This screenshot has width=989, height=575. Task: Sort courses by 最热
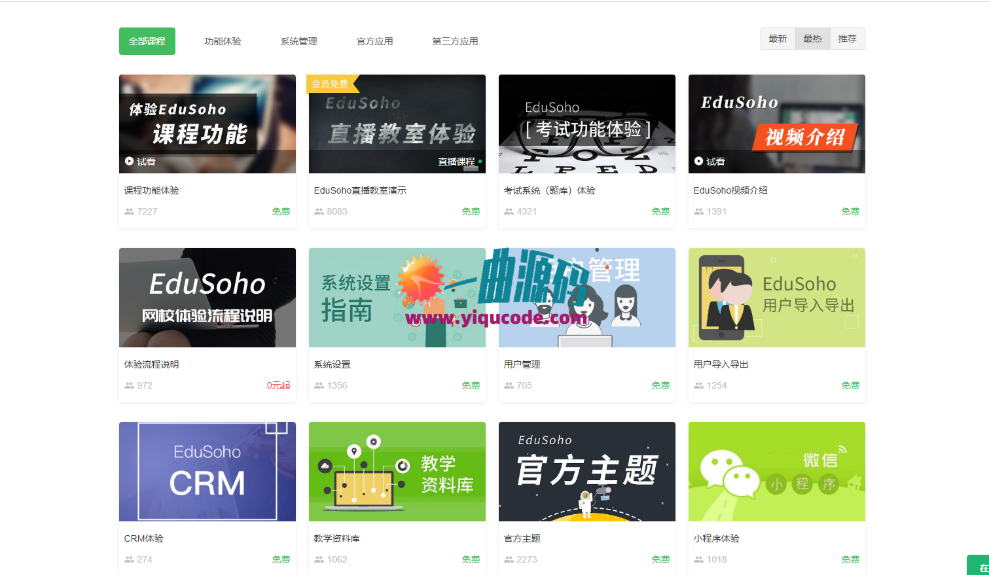pyautogui.click(x=813, y=39)
